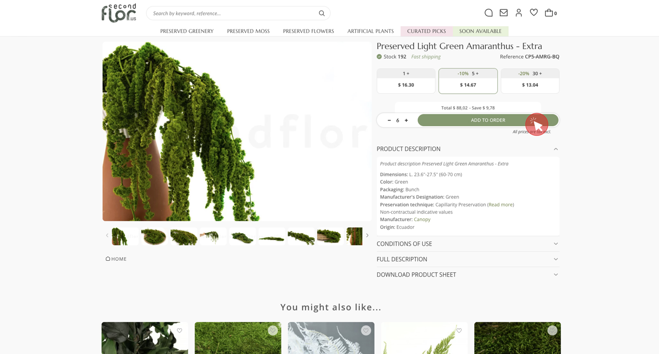659x354 pixels.
Task: Click the Dimensions line text
Action: (421, 175)
